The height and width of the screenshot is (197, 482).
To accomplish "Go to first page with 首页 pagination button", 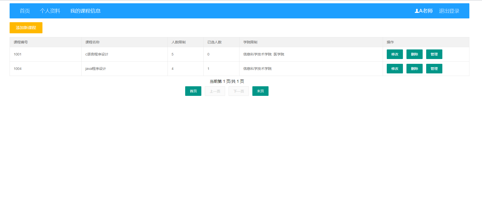I will point(193,91).
